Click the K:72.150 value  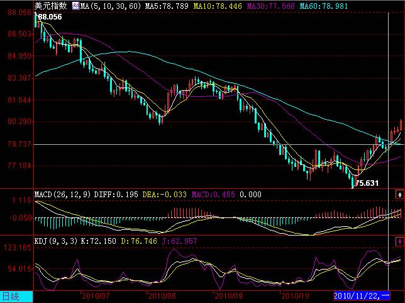pos(99,241)
